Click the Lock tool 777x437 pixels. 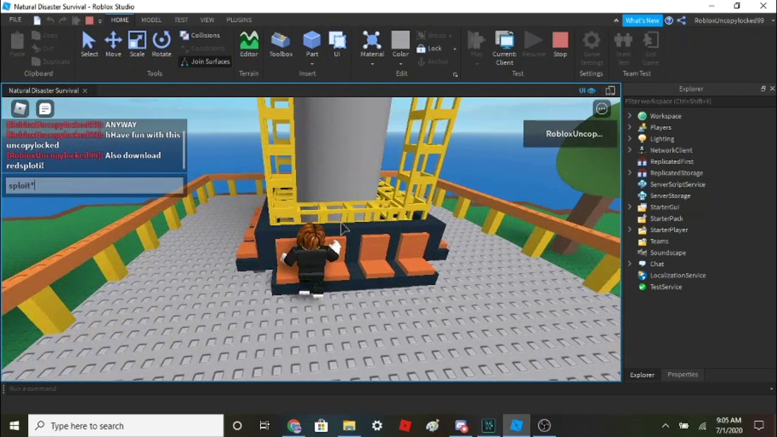pos(429,49)
